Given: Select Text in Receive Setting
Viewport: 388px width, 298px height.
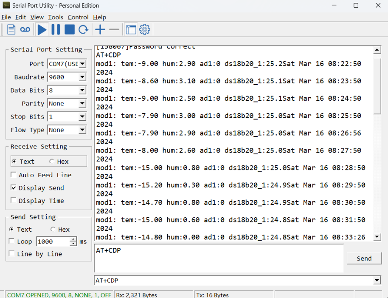Looking at the screenshot, I should (23, 162).
